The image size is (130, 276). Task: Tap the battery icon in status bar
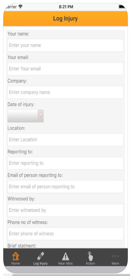(x=122, y=7)
